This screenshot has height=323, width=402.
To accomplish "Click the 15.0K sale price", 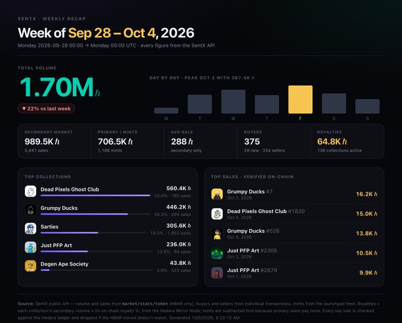I will [x=367, y=214].
